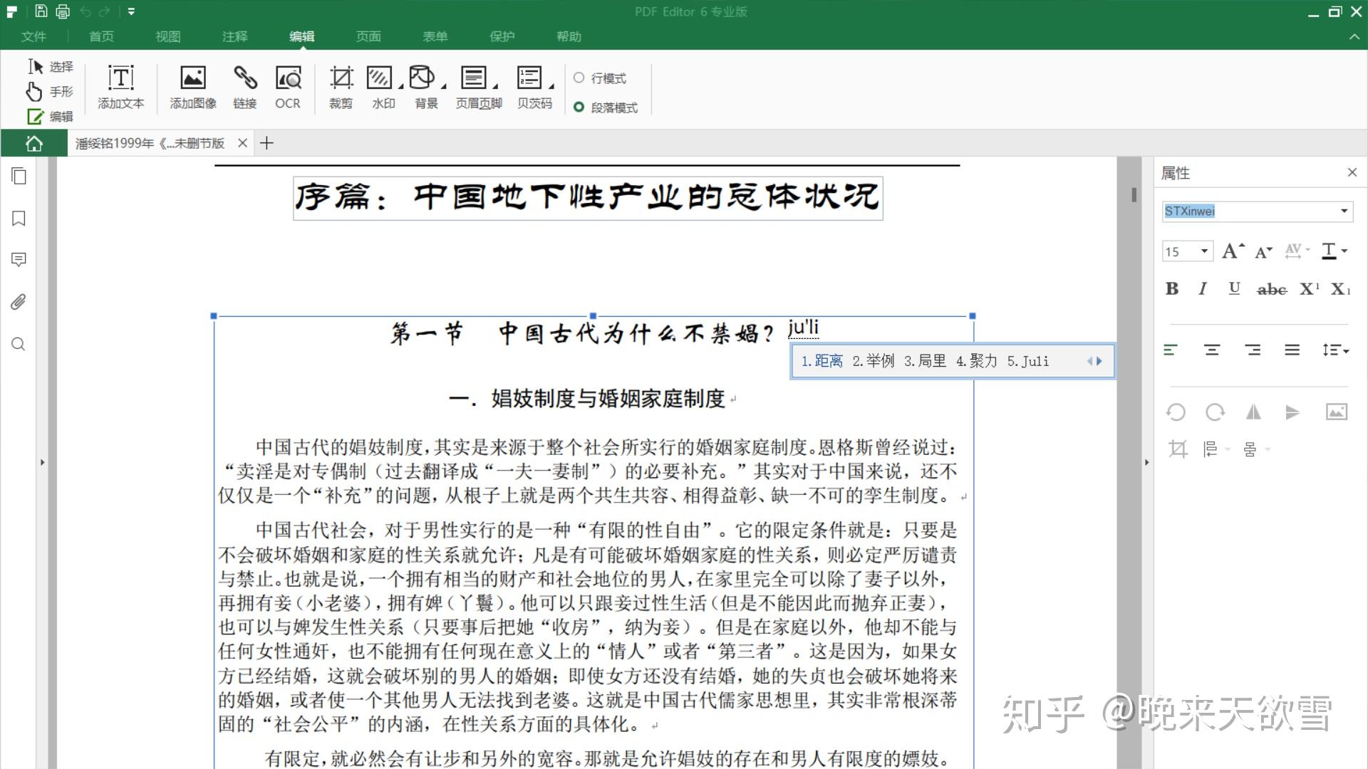
Task: Select 段落模式 paragraph mode radio
Action: (579, 107)
